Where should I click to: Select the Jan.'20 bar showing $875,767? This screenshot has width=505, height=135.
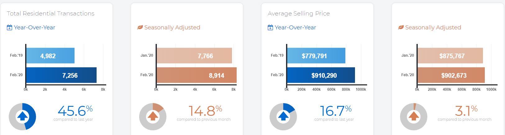450,56
